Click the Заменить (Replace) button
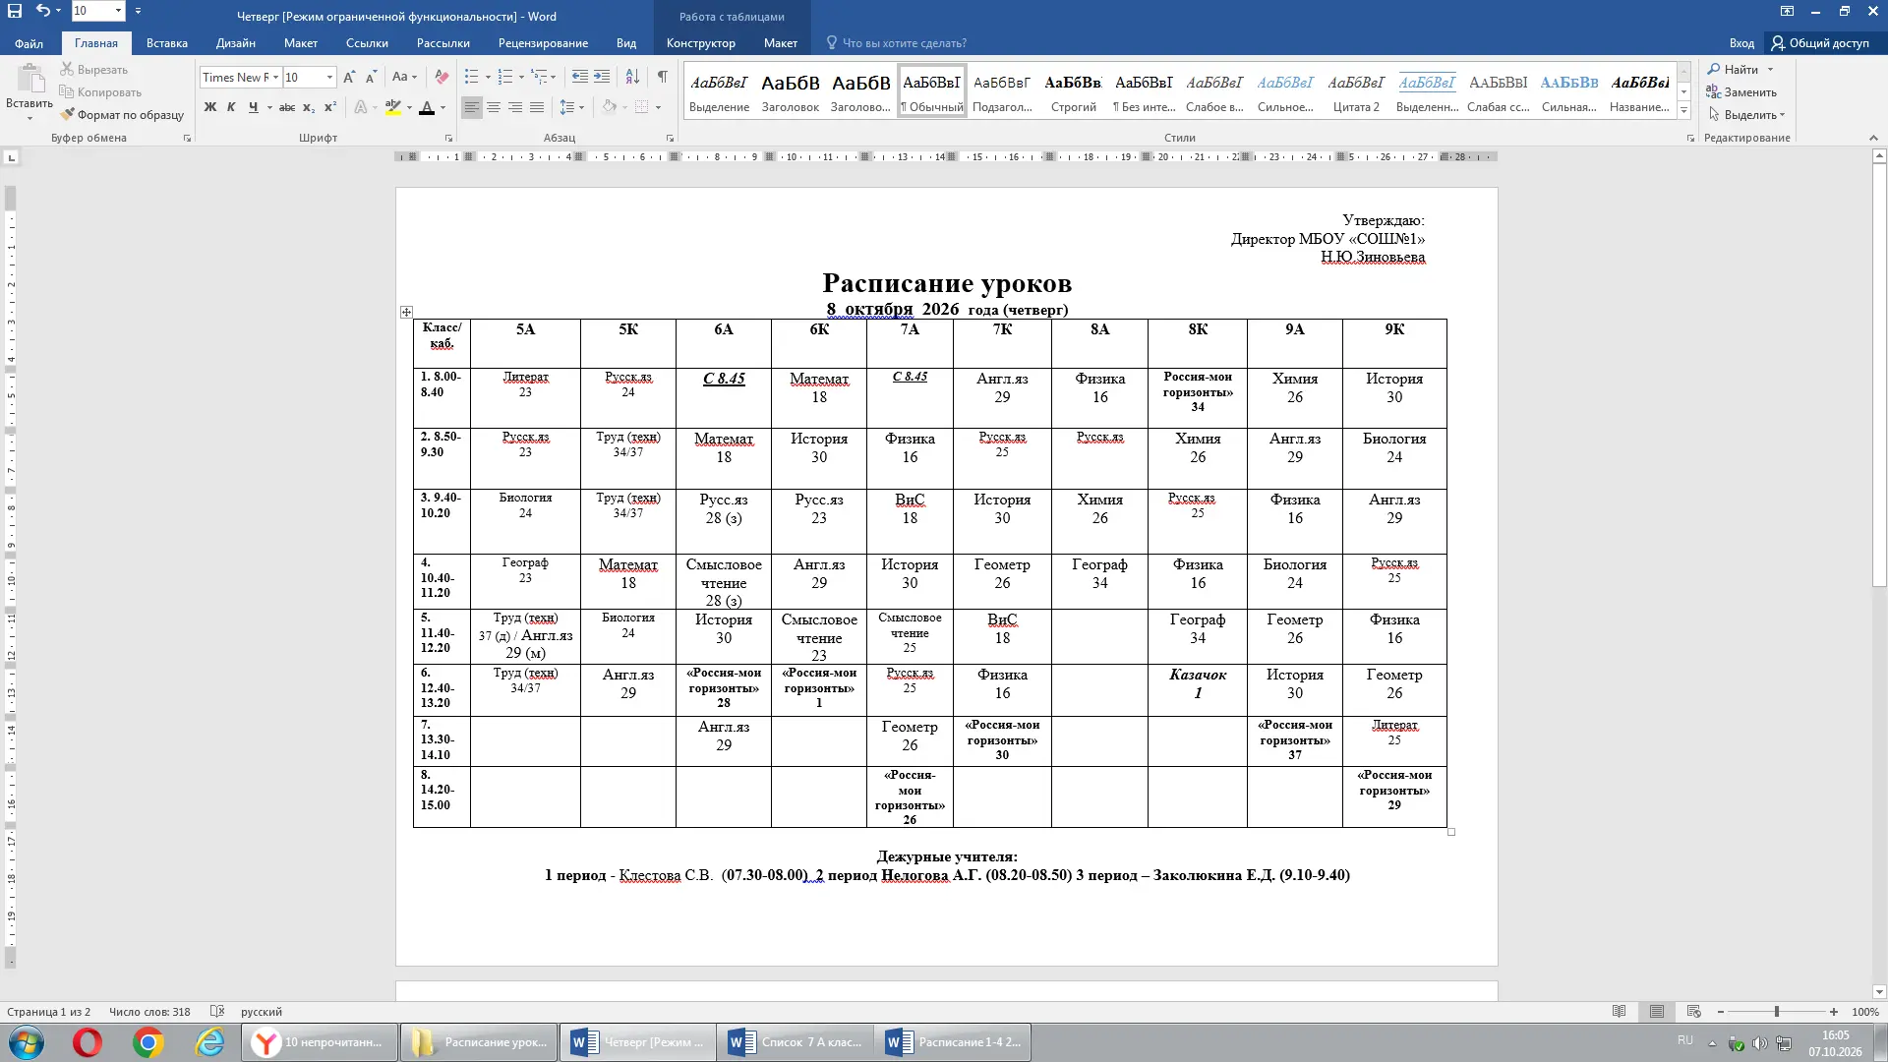The image size is (1888, 1062). click(x=1741, y=91)
